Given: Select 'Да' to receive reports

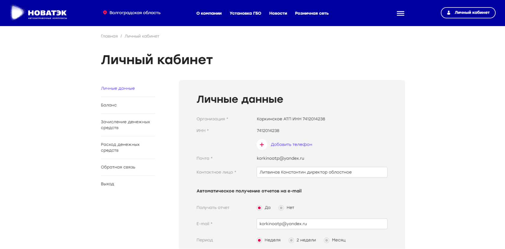Looking at the screenshot, I should coord(259,208).
